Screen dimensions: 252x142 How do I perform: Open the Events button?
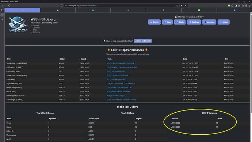point(154,22)
